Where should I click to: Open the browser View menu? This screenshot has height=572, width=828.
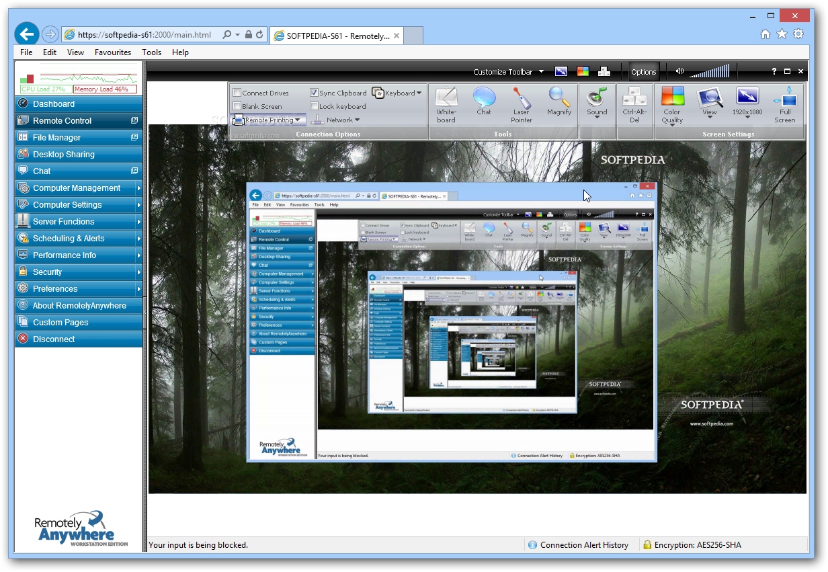pos(75,52)
